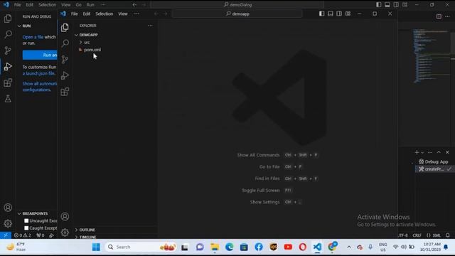Open Source Control in the back window's activity bar

click(x=8, y=50)
